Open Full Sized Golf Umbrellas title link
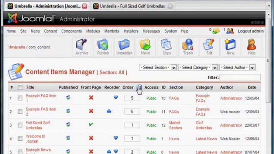The image size is (274, 154). point(38,125)
